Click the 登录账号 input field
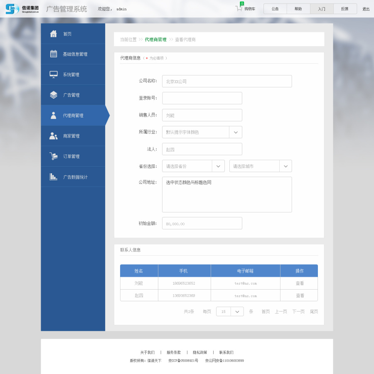 pyautogui.click(x=202, y=98)
